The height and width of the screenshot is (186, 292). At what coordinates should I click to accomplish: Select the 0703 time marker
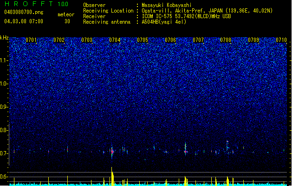tap(87, 40)
